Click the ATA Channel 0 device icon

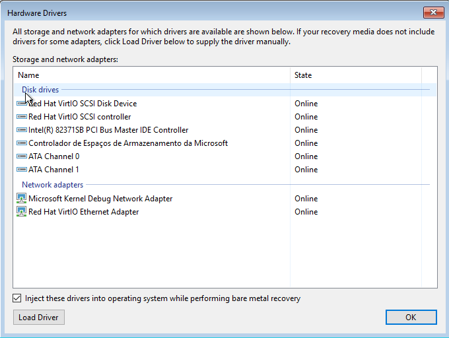coord(22,156)
